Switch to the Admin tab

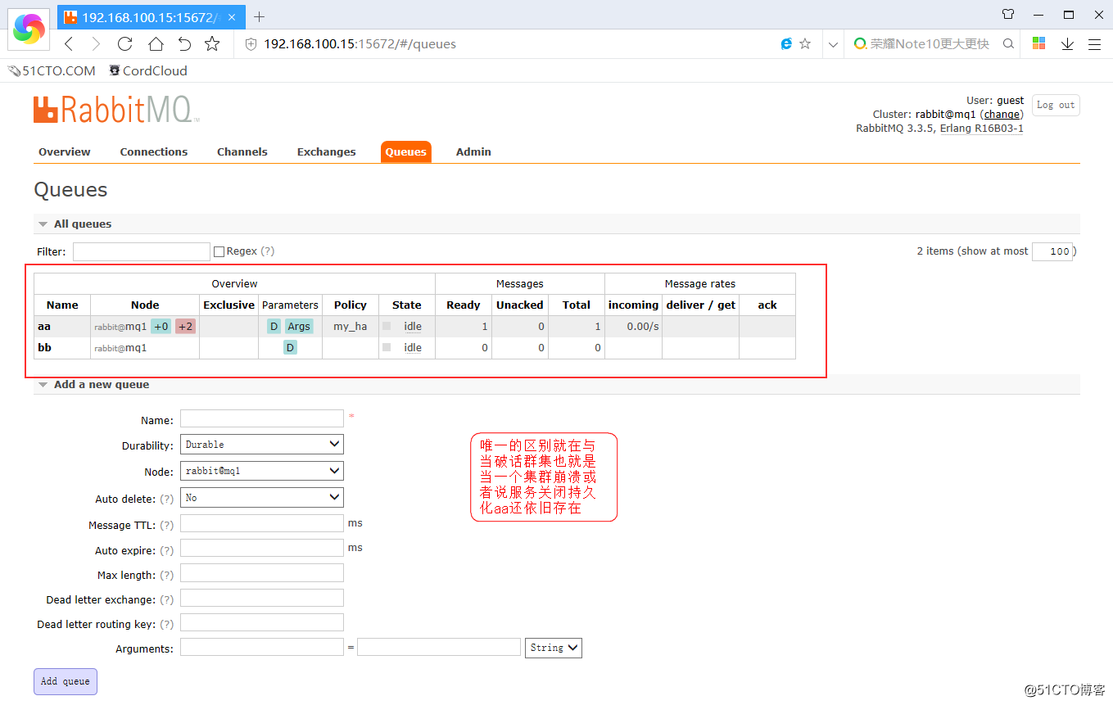coord(473,151)
